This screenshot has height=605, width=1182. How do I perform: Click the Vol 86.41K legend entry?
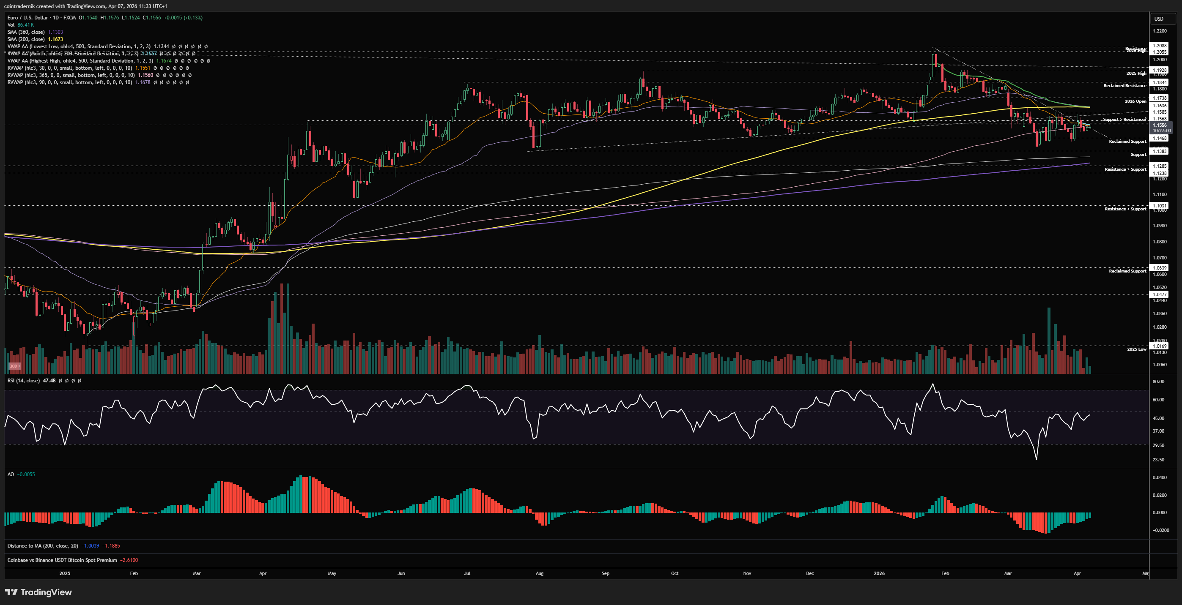[x=20, y=25]
